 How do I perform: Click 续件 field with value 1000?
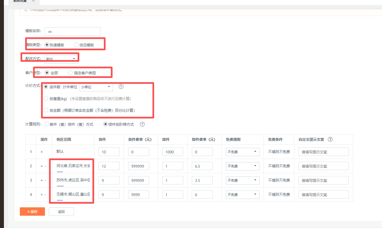click(173, 152)
